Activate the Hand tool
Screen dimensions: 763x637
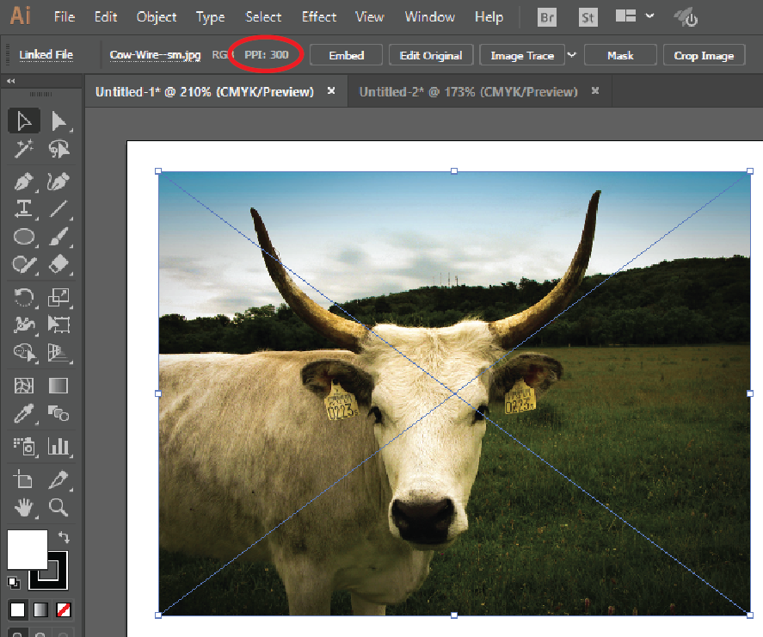[x=24, y=506]
